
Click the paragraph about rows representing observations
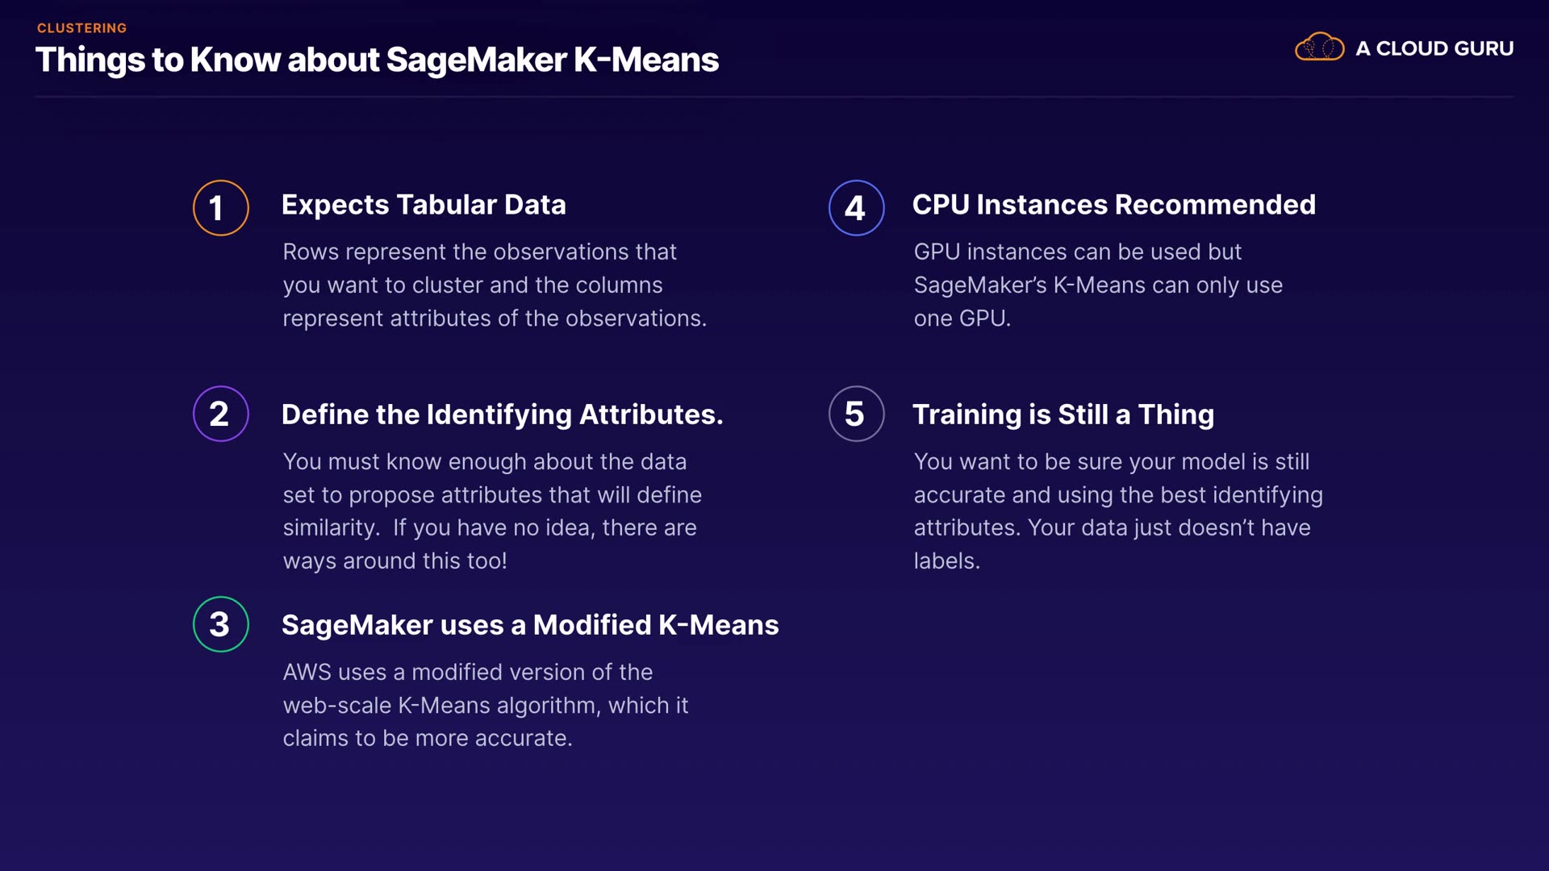click(494, 285)
